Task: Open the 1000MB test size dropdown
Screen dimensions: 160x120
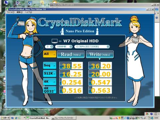Action: point(64,47)
